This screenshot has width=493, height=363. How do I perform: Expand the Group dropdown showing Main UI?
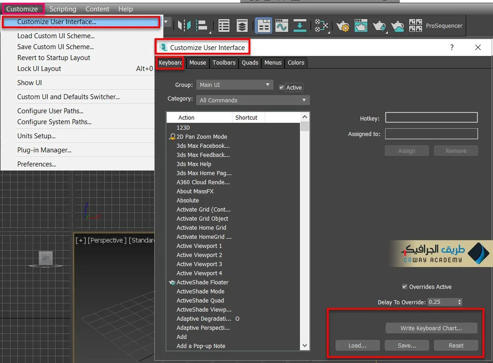tap(234, 85)
